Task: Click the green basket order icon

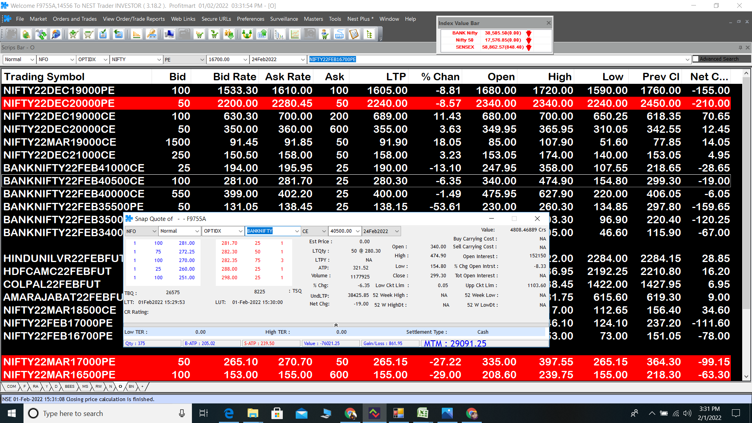Action: (200, 34)
